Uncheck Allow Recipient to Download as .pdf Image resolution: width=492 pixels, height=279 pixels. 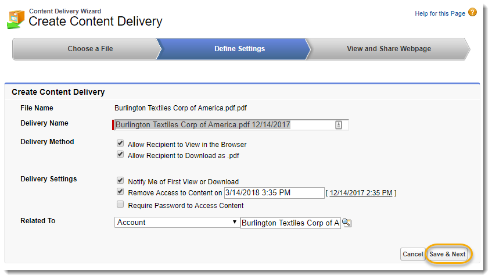120,155
